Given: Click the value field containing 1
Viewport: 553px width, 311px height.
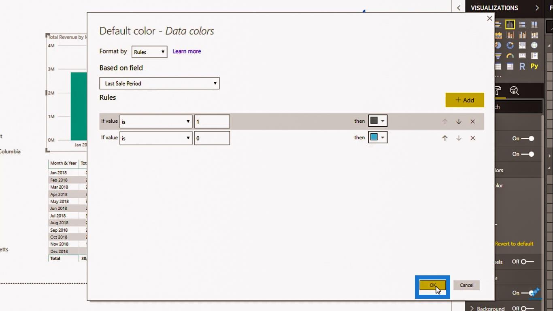Looking at the screenshot, I should coord(212,121).
